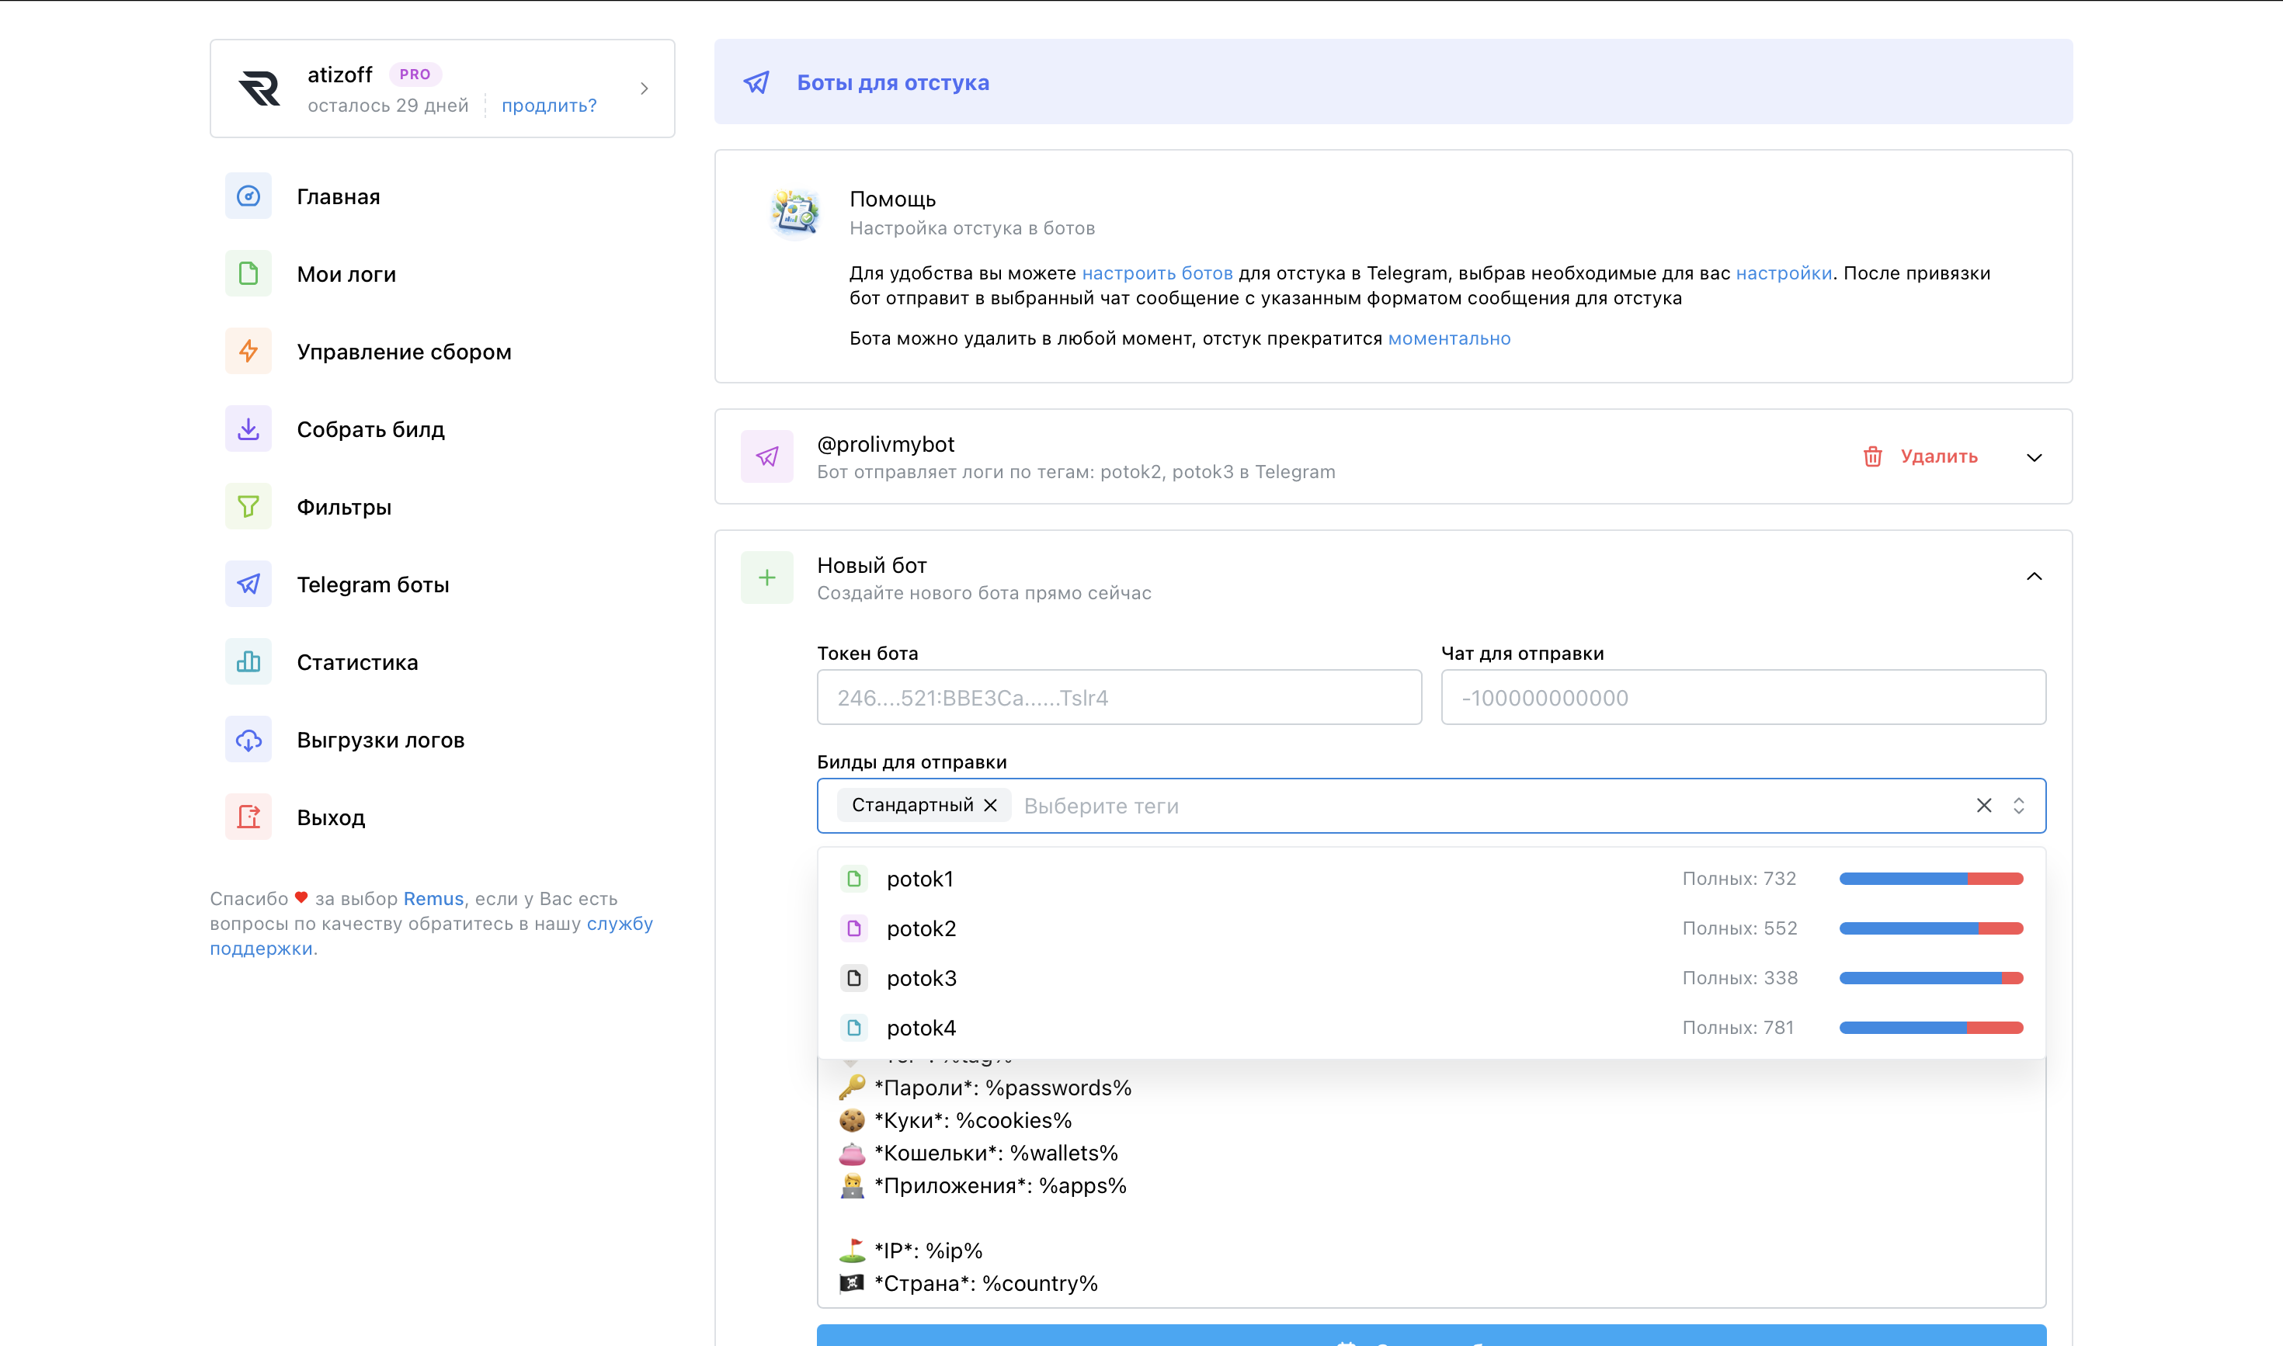The image size is (2283, 1346).
Task: Collapse the Новый бот section
Action: click(x=2034, y=577)
